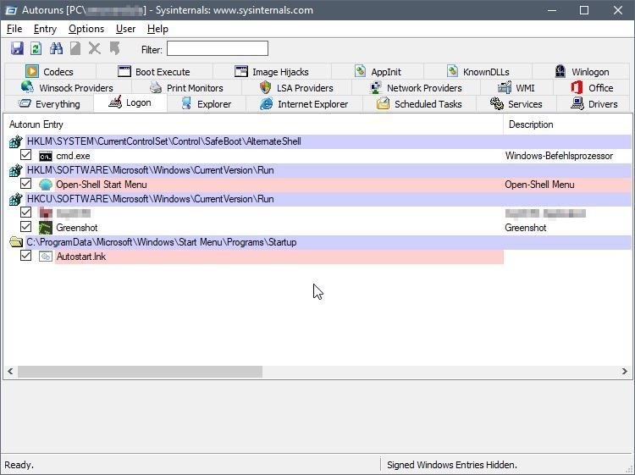Open the Winsock Providers tab
The image size is (635, 475).
(67, 88)
